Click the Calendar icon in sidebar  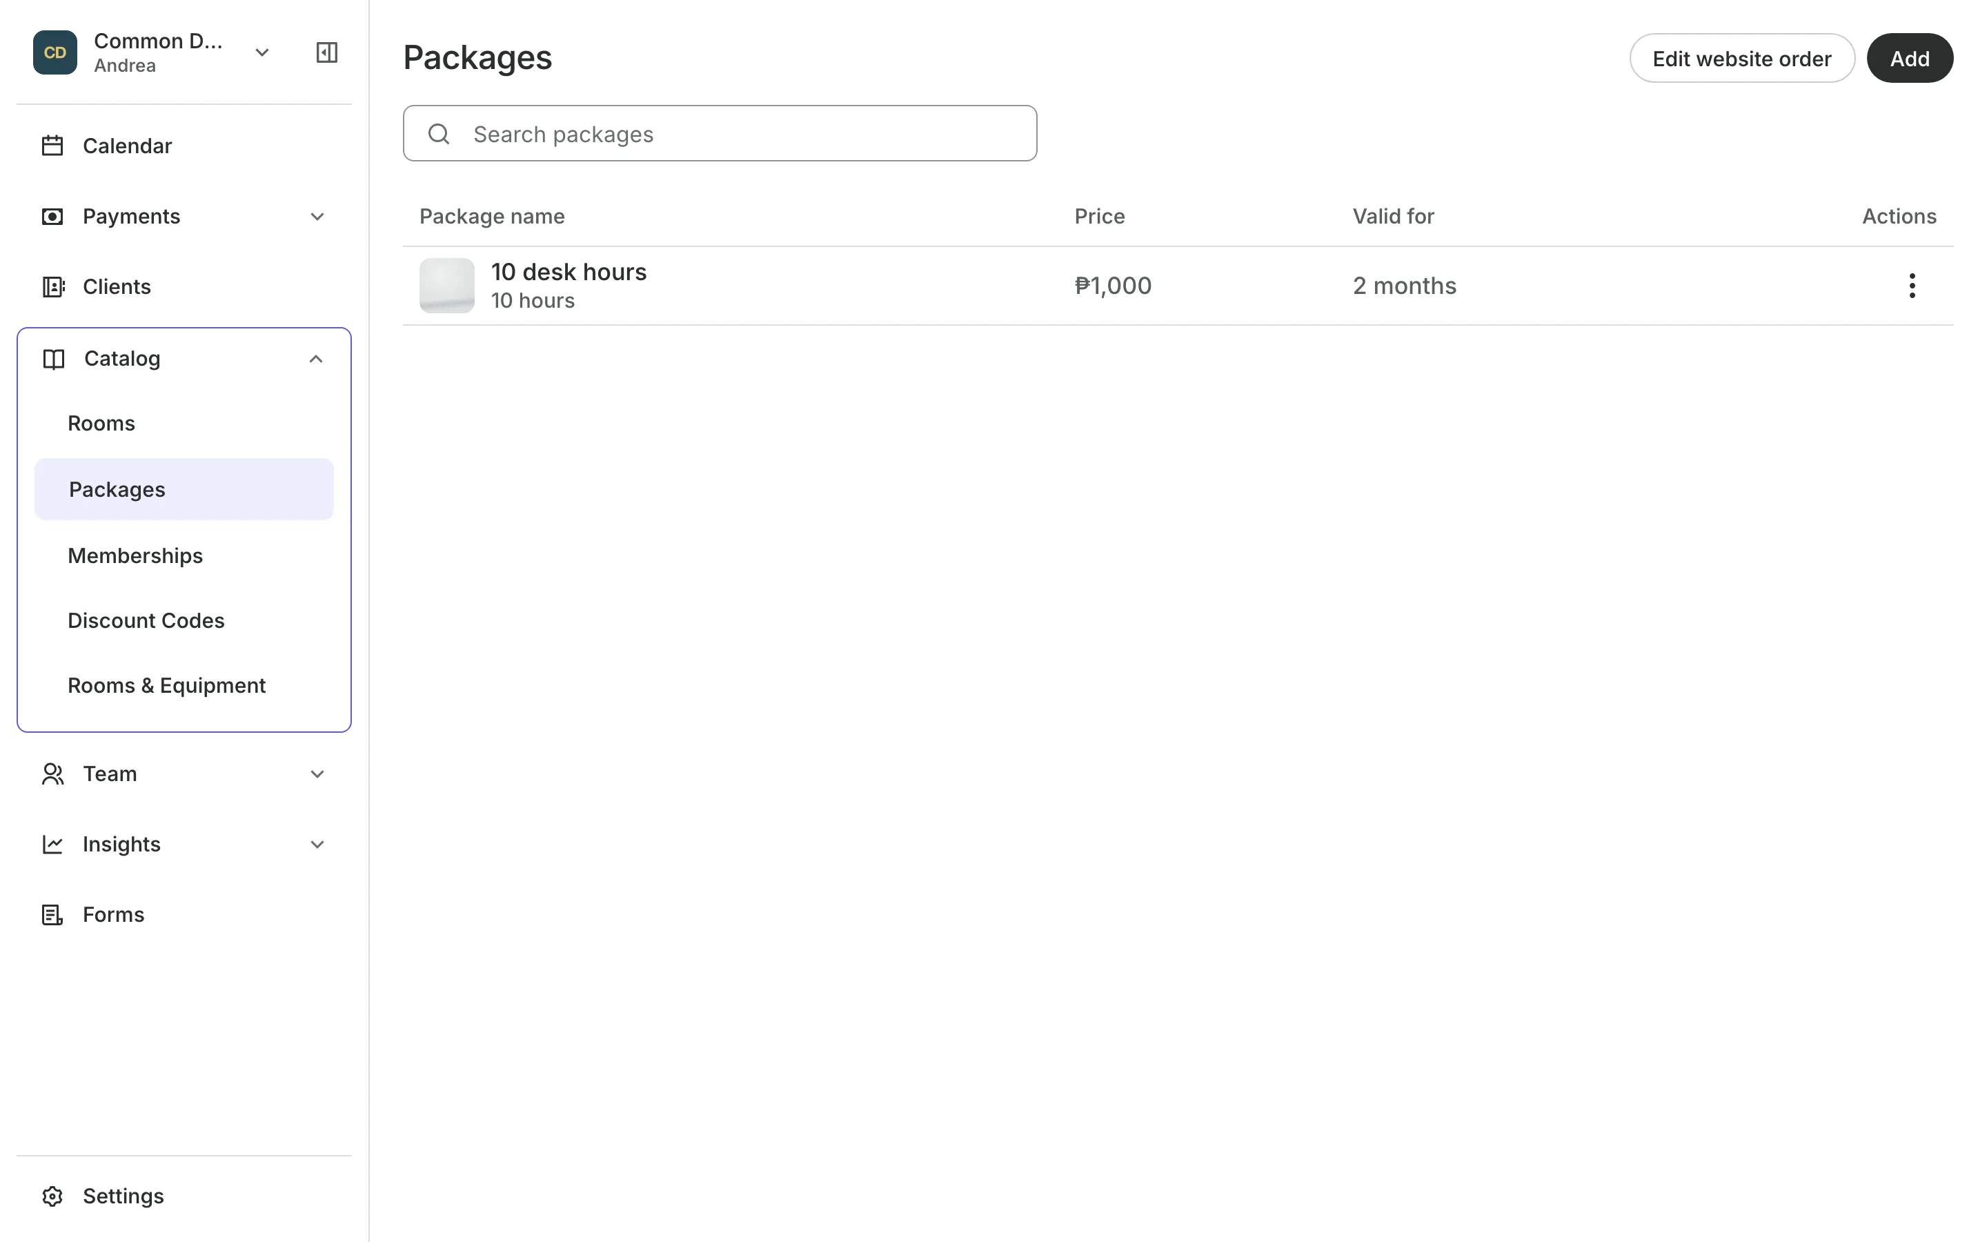[x=52, y=146]
